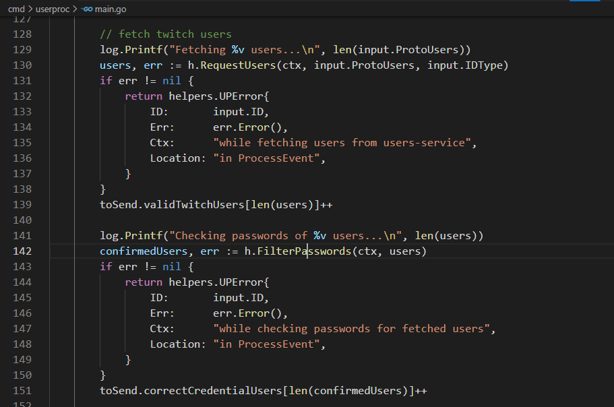
Task: Open the userproc breadcrumb folder
Action: (53, 9)
